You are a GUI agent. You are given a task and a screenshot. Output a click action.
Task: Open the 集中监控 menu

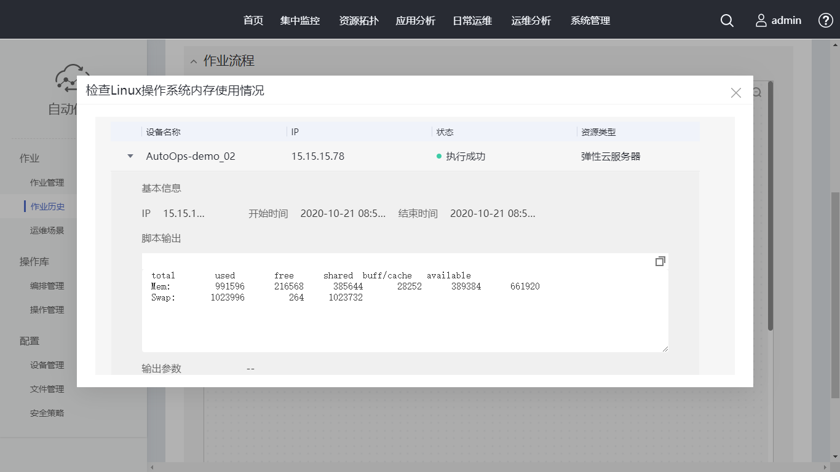coord(300,21)
